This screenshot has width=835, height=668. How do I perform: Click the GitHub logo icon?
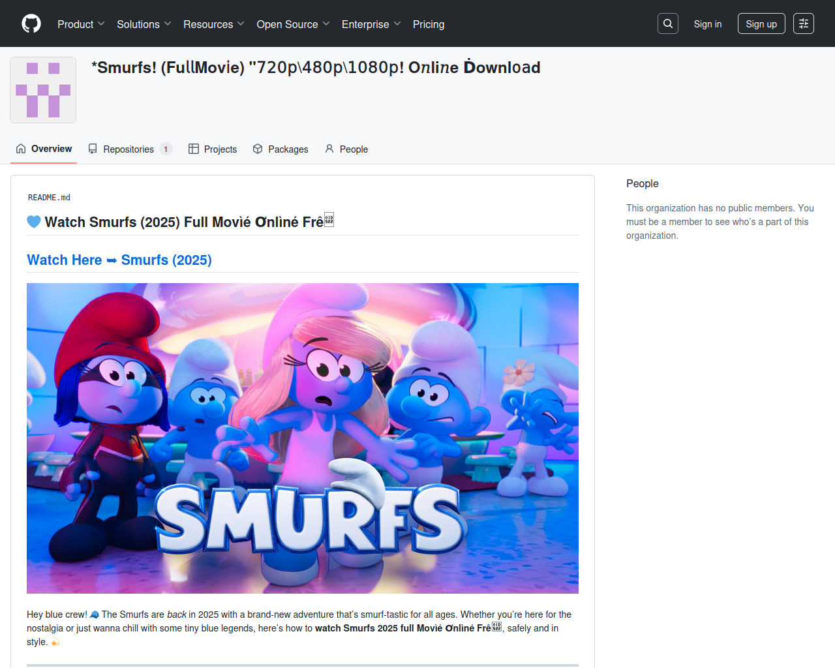(x=31, y=23)
